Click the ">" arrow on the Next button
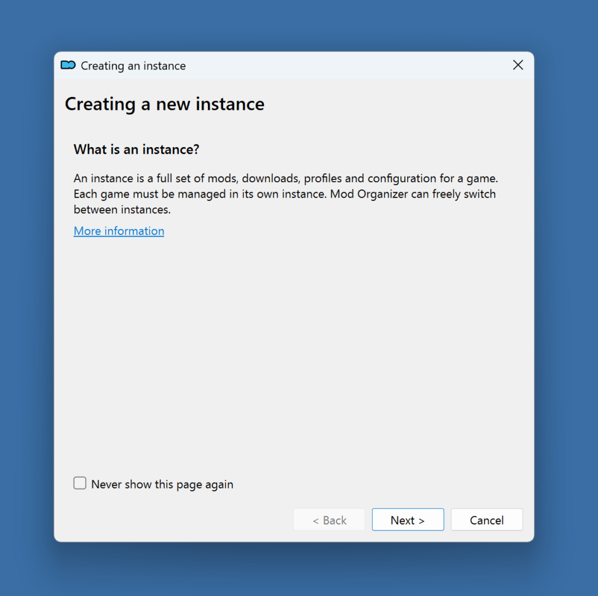 tap(422, 521)
